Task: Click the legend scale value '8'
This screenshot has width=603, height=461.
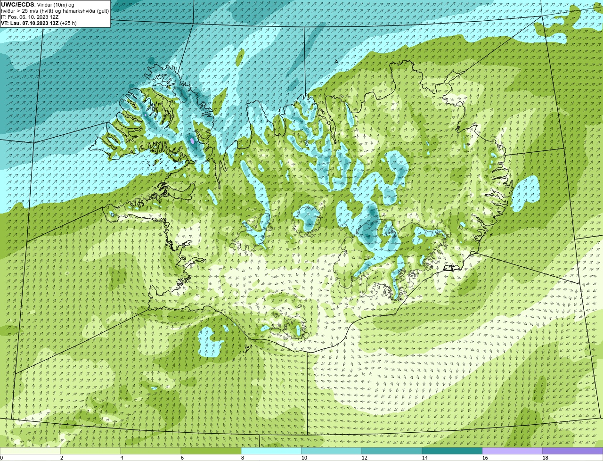Action: click(x=243, y=458)
